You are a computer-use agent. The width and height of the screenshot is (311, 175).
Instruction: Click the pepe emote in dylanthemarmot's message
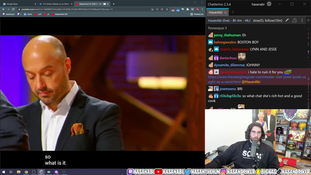click(288, 71)
